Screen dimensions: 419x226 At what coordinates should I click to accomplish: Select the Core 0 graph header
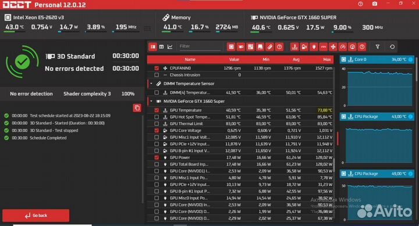click(x=377, y=59)
